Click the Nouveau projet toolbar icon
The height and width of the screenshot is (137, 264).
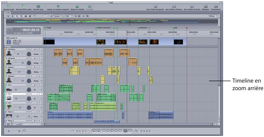(9, 6)
